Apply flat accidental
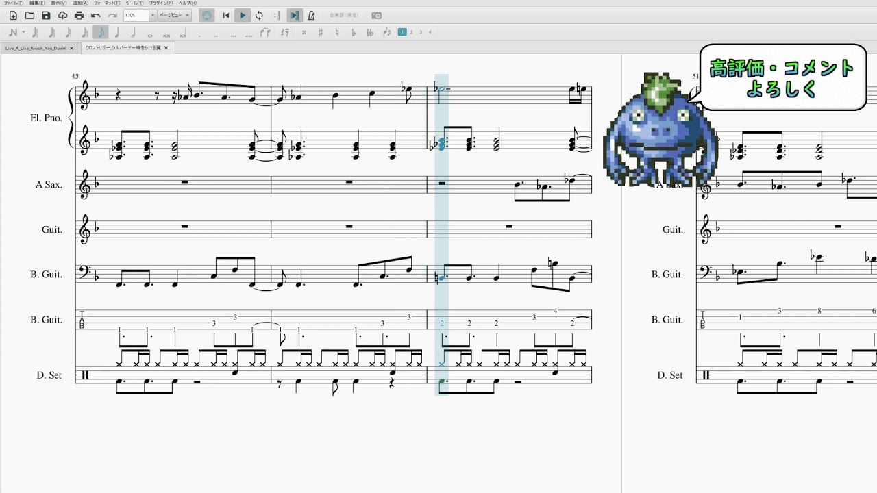This screenshot has height=493, width=877. tap(354, 32)
